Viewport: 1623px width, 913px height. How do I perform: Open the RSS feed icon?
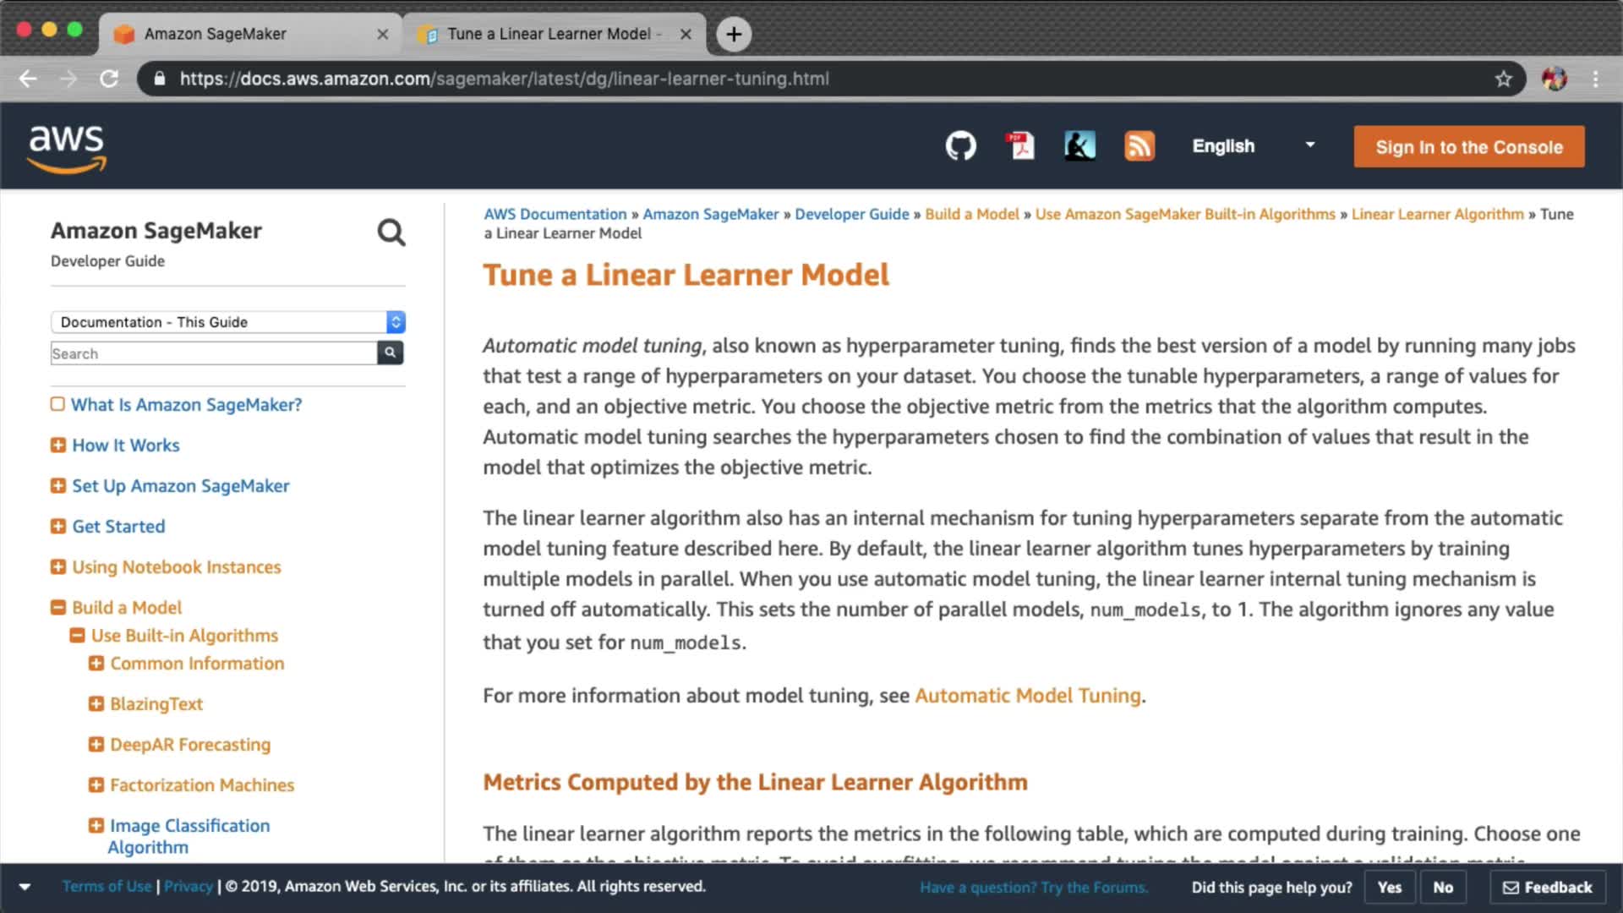[x=1139, y=146]
